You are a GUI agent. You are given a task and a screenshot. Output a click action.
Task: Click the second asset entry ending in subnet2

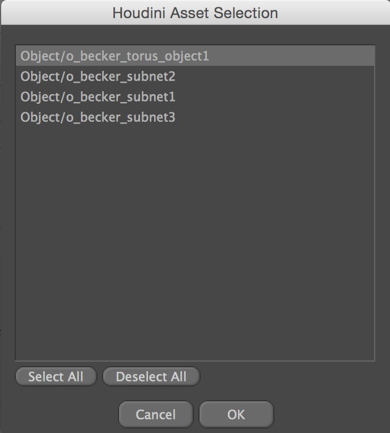point(195,76)
